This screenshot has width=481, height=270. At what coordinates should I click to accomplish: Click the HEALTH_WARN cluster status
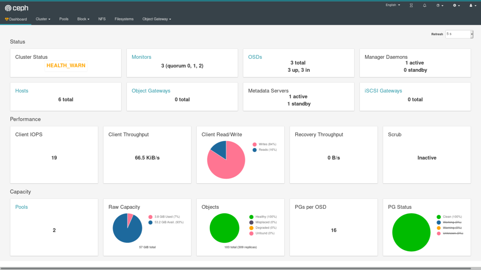click(66, 66)
